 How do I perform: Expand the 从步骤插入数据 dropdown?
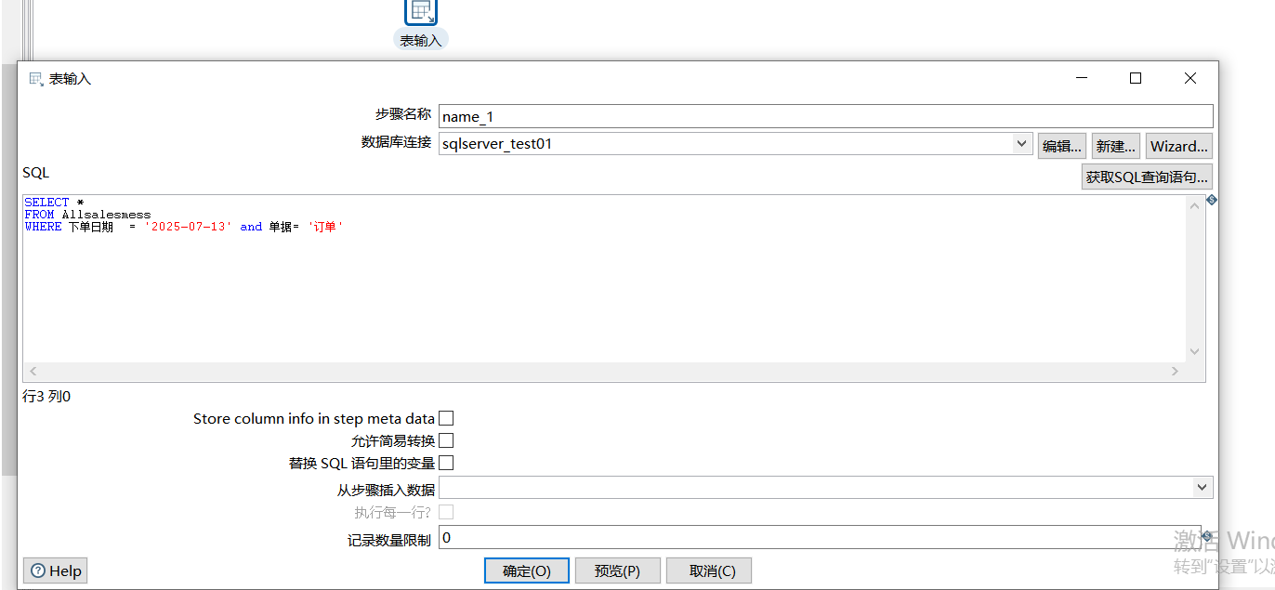[1203, 487]
